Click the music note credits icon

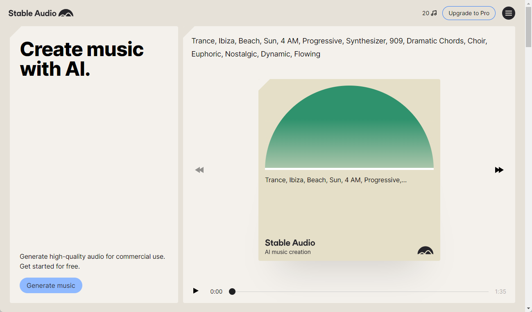pyautogui.click(x=434, y=13)
